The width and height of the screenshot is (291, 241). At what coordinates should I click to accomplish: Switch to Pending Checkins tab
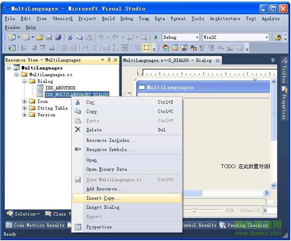click(x=247, y=225)
